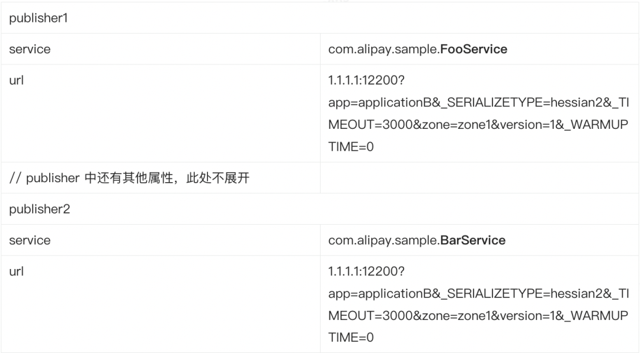Select 1.1.1.1:12200? line in publisher1 url
The width and height of the screenshot is (640, 353).
[366, 80]
